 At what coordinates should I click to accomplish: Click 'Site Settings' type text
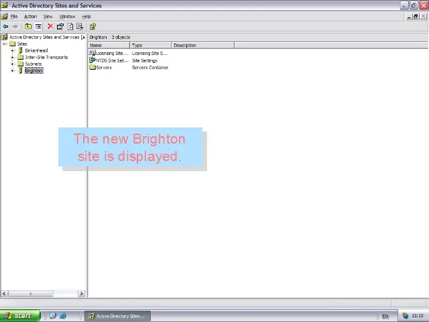pos(145,60)
